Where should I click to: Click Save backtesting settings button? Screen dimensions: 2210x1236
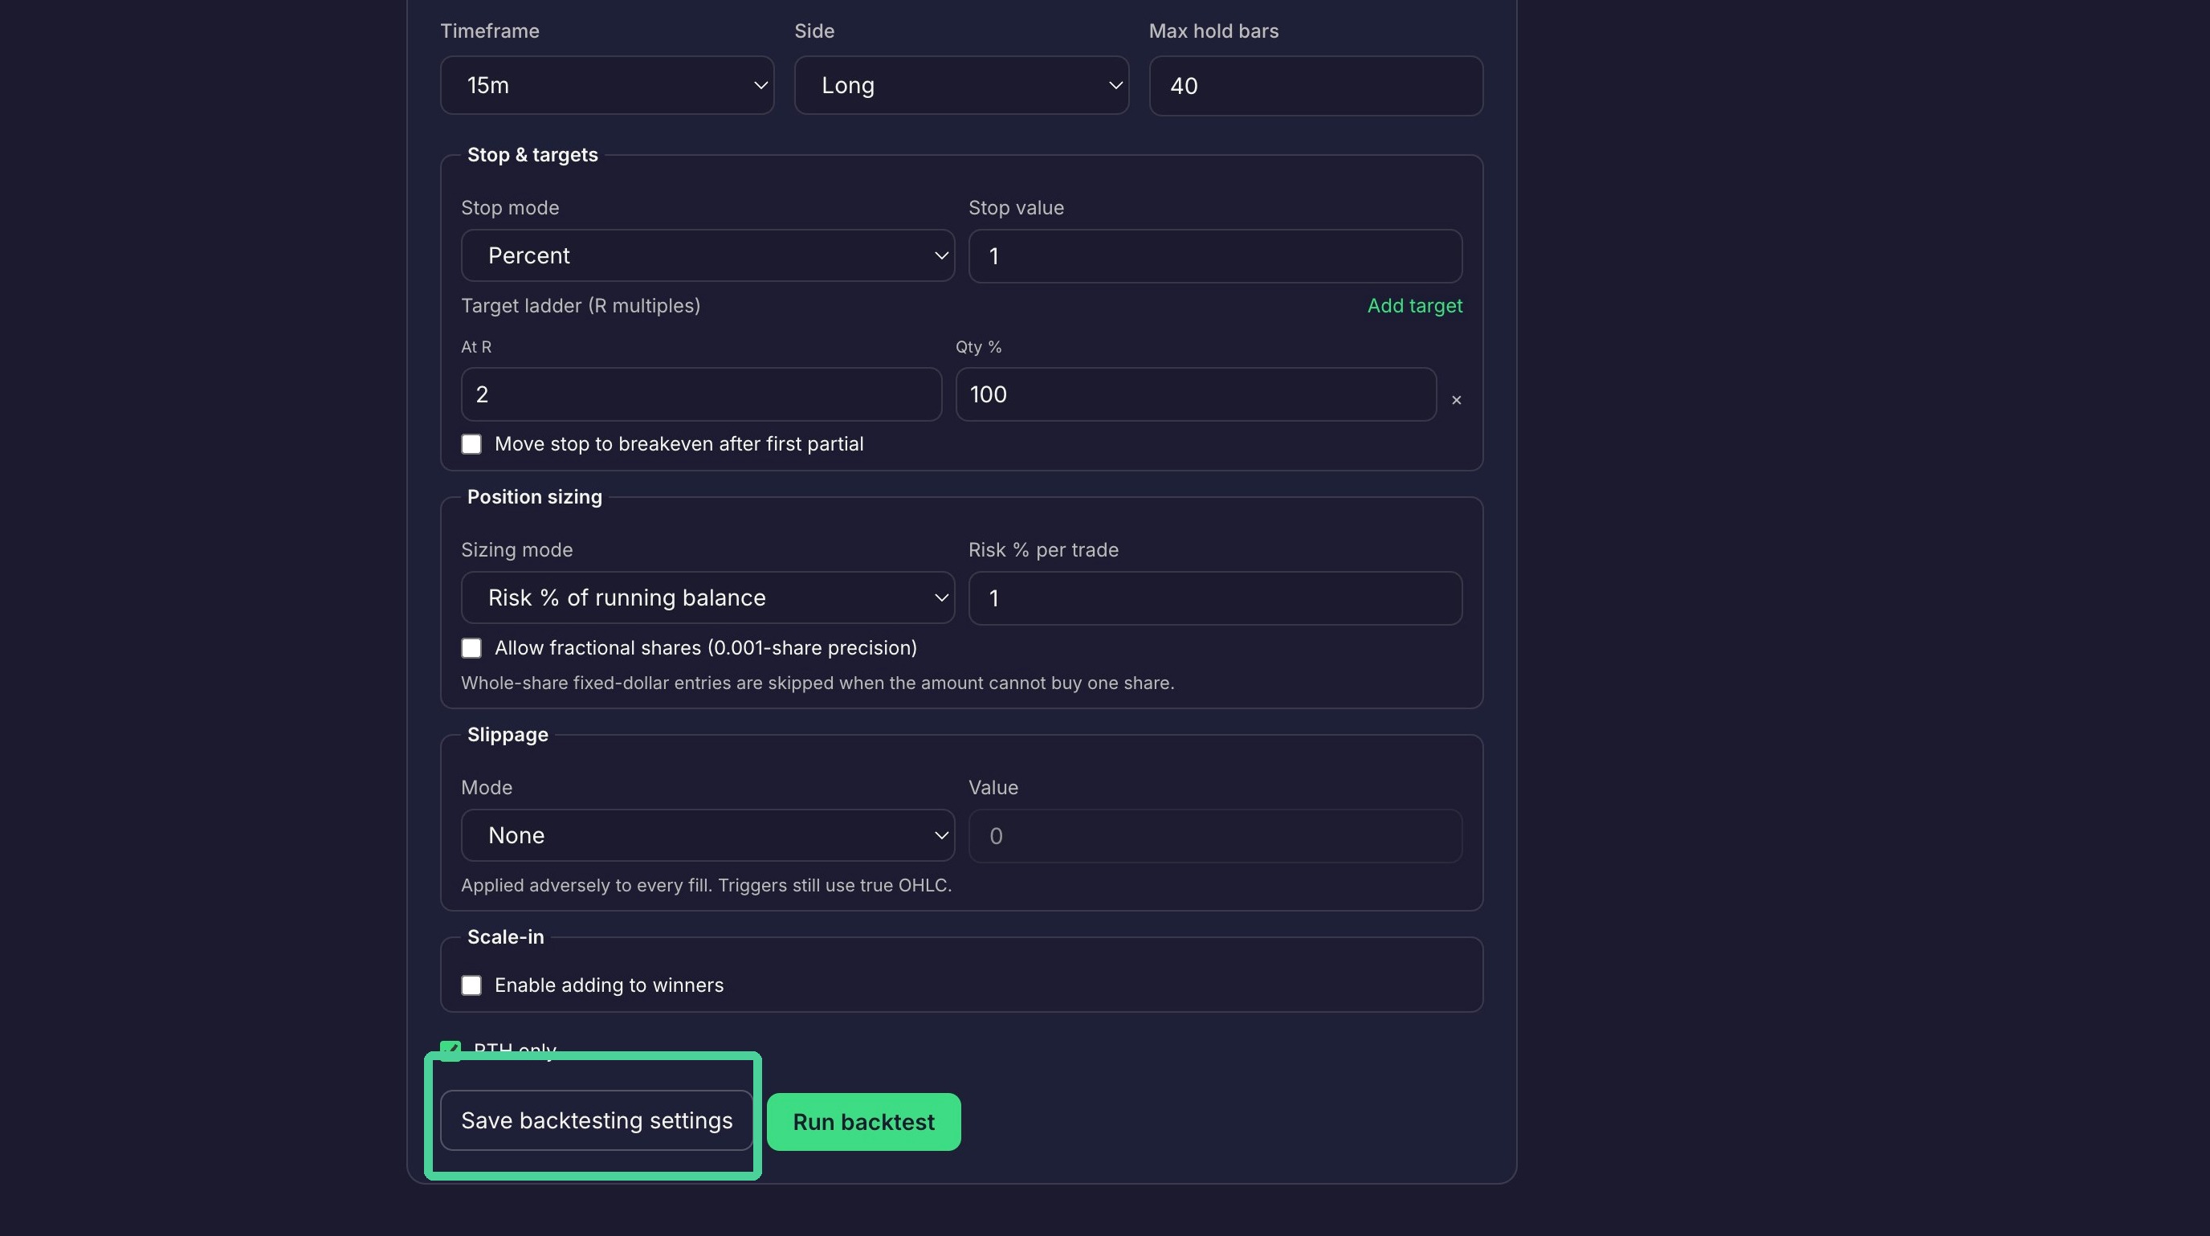pos(596,1120)
